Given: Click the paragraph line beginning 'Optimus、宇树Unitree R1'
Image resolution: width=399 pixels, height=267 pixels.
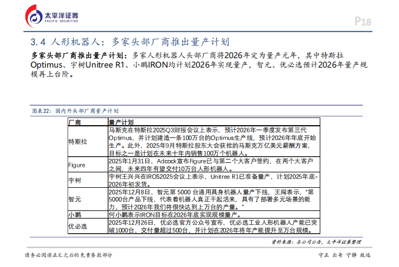Looking at the screenshot, I should (x=199, y=65).
